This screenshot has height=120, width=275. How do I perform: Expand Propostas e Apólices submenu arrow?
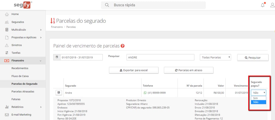click(41, 38)
